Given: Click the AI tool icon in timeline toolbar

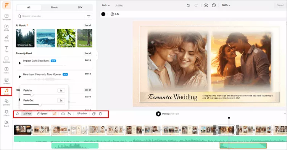Looking at the screenshot, I should (x=55, y=114).
